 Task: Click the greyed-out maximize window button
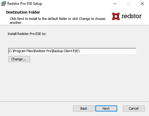(128, 4)
